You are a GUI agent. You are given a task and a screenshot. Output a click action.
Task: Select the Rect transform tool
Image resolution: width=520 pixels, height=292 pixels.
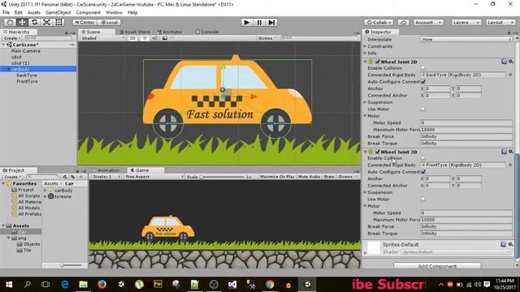58,22
